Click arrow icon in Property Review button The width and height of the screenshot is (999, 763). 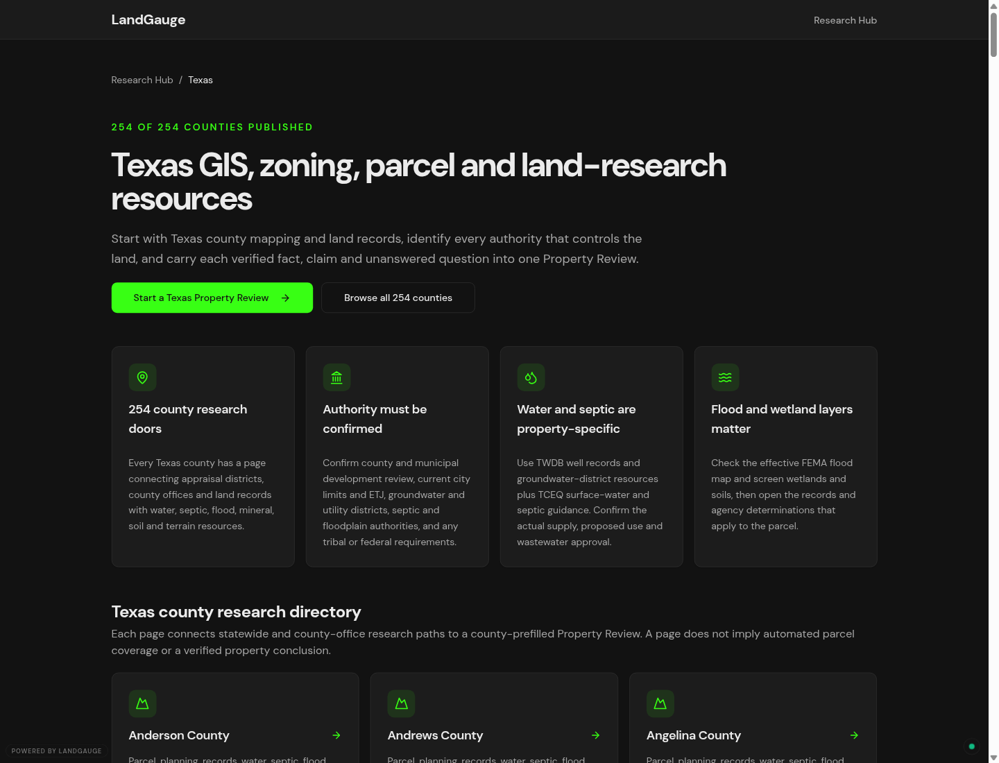pyautogui.click(x=286, y=298)
